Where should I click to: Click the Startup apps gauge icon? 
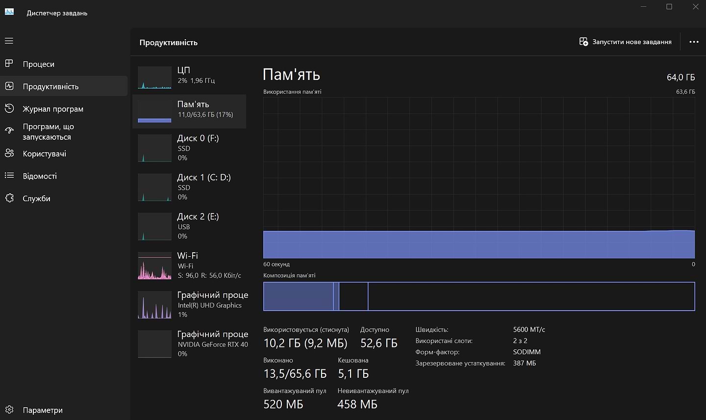[x=9, y=131]
